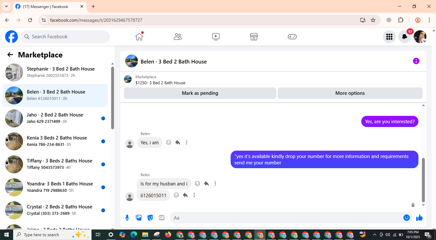The width and height of the screenshot is (436, 240).
Task: Open Crystal 2 Beds 2 Baths House conversation
Action: [55, 210]
